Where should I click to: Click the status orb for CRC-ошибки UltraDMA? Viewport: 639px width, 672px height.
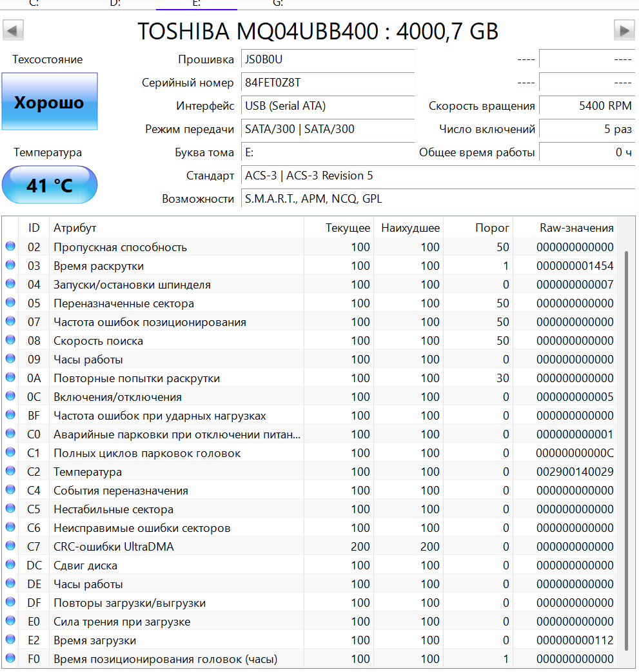pyautogui.click(x=10, y=546)
